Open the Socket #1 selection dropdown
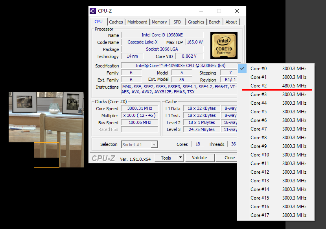The image size is (326, 229). [x=140, y=144]
